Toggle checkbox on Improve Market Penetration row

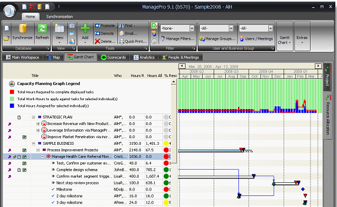(24, 137)
